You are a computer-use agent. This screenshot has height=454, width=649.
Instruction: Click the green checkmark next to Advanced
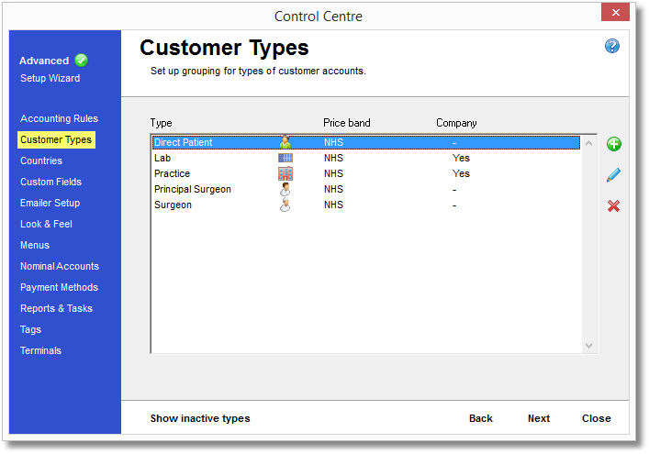(81, 60)
